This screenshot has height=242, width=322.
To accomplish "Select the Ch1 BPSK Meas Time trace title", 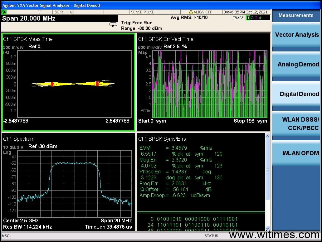I will 28,39.
